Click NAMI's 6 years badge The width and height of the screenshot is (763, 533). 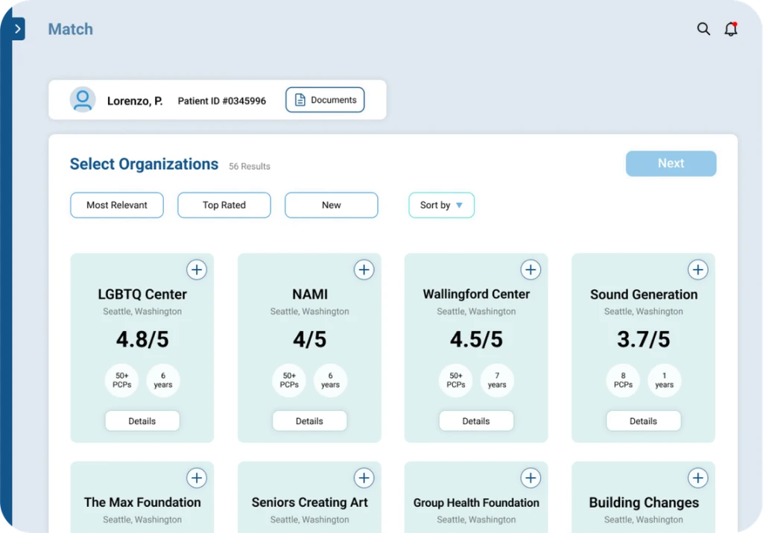(x=330, y=380)
